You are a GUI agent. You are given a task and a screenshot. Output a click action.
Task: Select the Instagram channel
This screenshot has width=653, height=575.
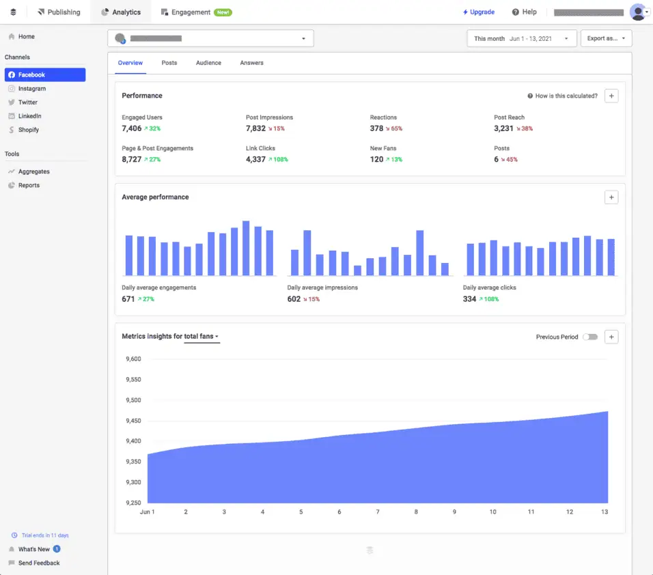coord(31,89)
